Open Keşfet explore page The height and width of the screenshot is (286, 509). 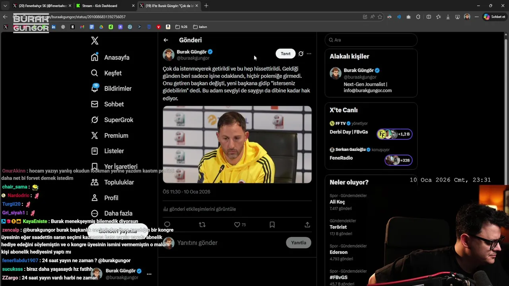point(106,73)
